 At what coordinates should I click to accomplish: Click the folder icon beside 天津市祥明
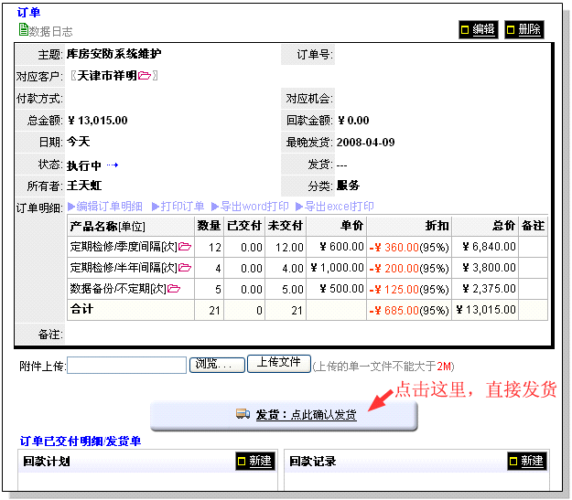coord(145,75)
